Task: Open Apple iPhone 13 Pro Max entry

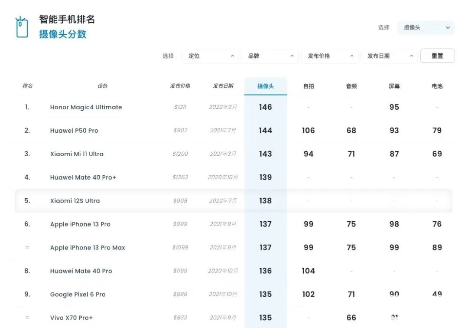Action: pos(88,248)
